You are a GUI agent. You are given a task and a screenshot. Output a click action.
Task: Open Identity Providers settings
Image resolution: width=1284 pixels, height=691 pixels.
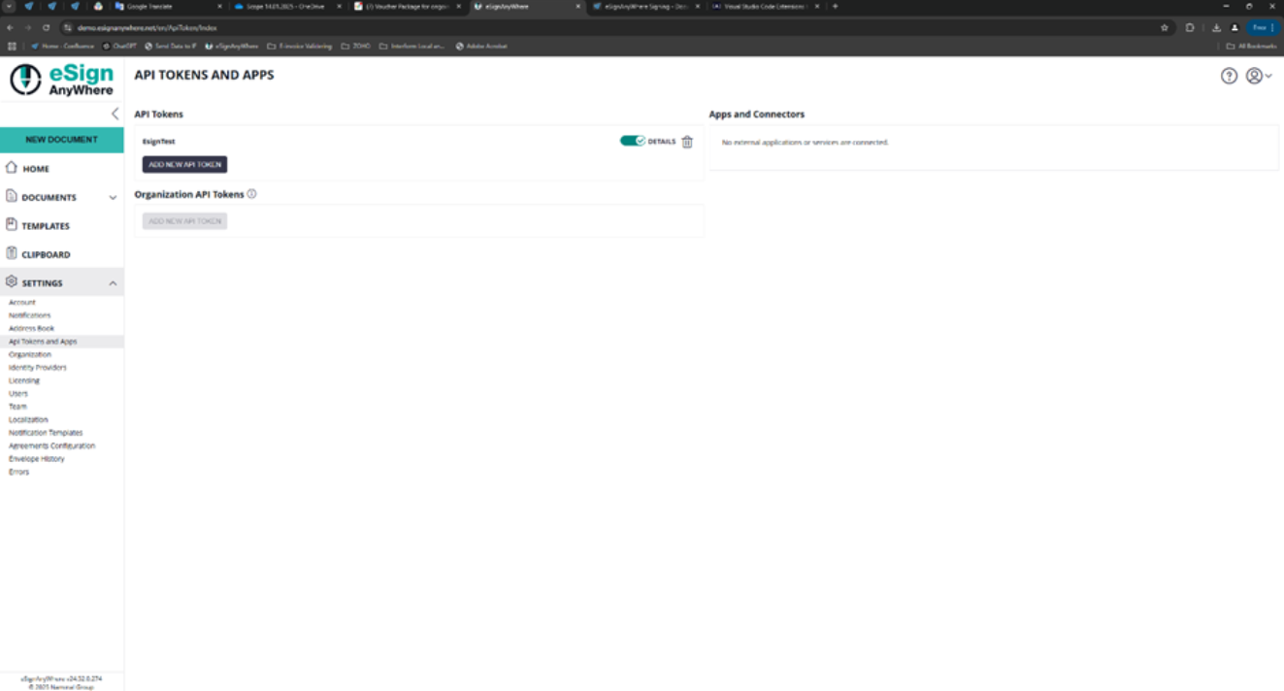38,368
